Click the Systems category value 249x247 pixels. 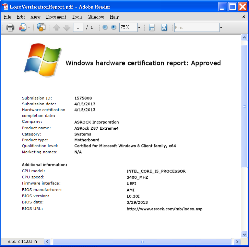pyautogui.click(x=83, y=134)
